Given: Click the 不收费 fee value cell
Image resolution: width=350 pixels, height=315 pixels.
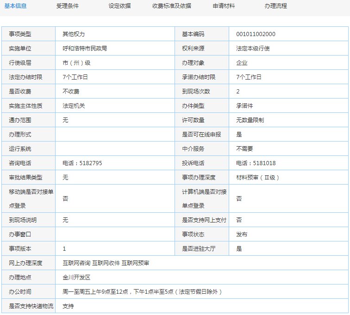Looking at the screenshot, I should tap(71, 92).
